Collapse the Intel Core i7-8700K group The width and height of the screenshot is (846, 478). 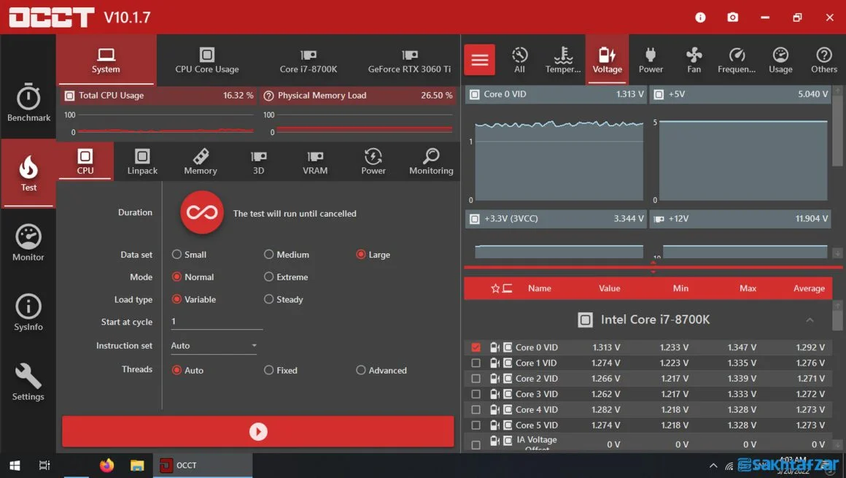(x=810, y=320)
